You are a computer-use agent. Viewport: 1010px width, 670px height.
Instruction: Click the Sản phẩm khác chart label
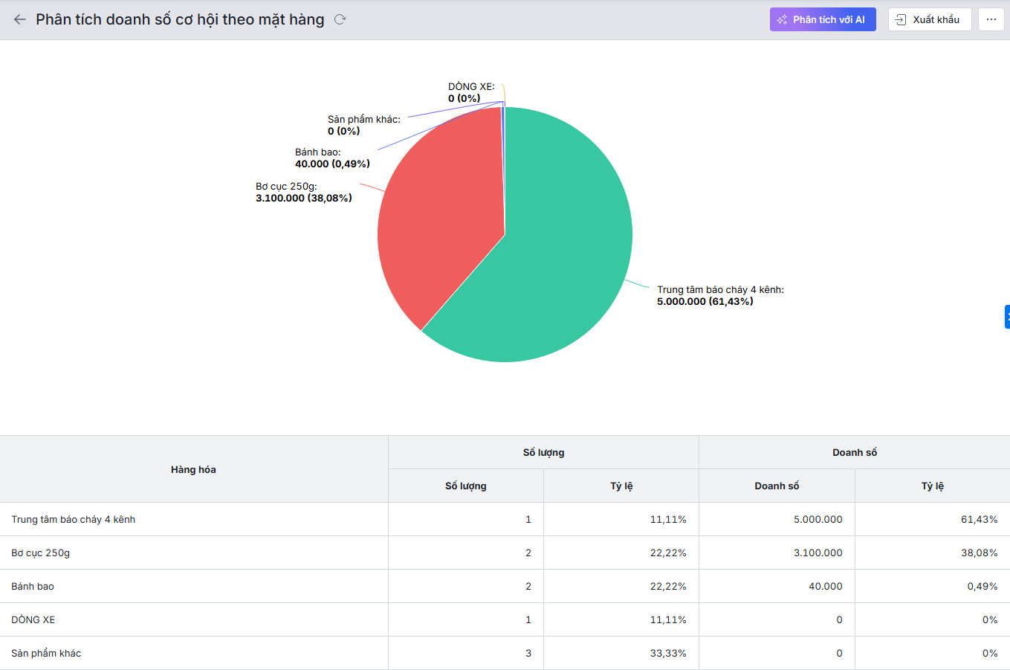pos(363,125)
